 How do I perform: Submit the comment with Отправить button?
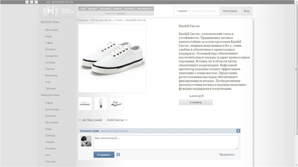pos(104,155)
